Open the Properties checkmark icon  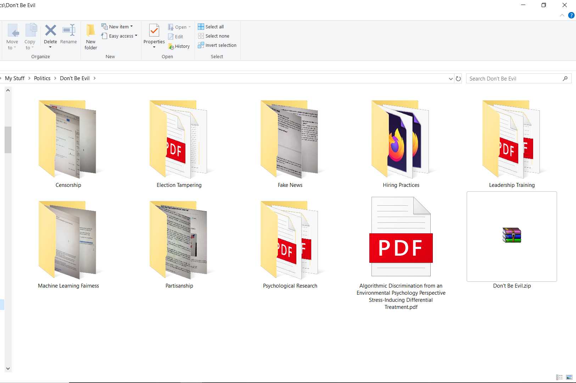(x=154, y=30)
